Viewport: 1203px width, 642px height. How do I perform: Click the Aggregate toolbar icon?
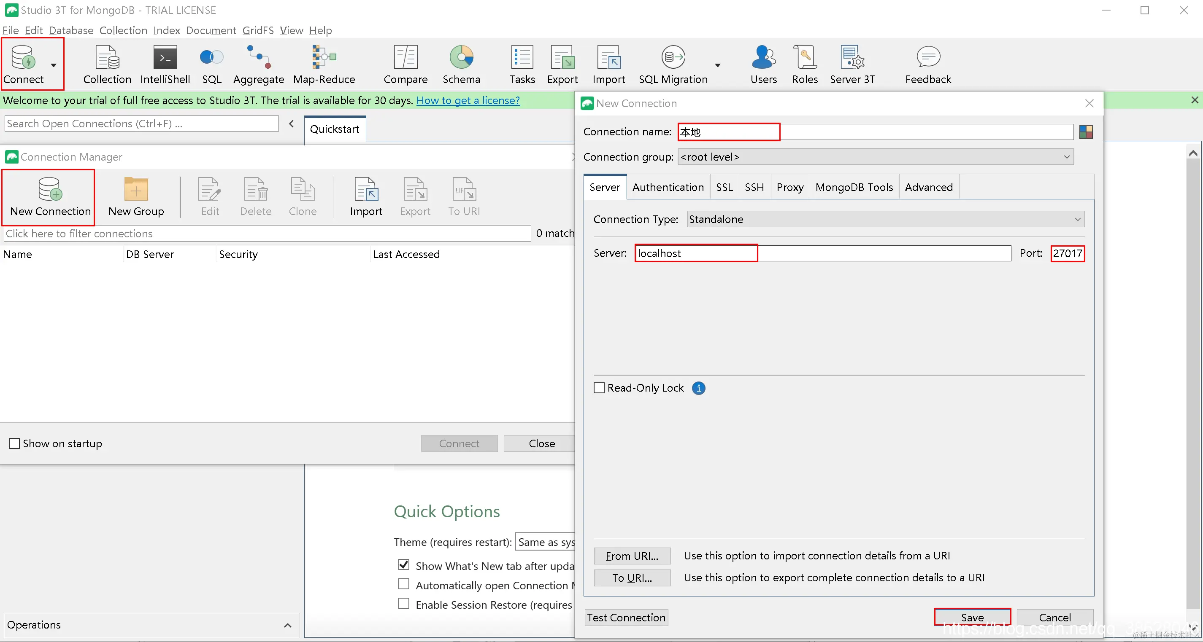(x=258, y=65)
